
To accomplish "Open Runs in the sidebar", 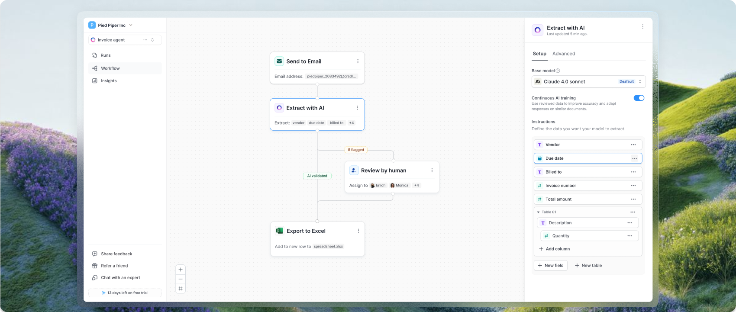I will [x=125, y=55].
